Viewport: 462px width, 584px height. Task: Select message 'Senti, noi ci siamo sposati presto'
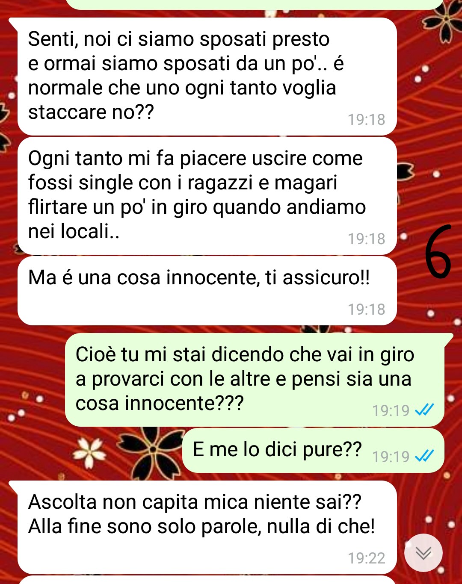(x=207, y=77)
